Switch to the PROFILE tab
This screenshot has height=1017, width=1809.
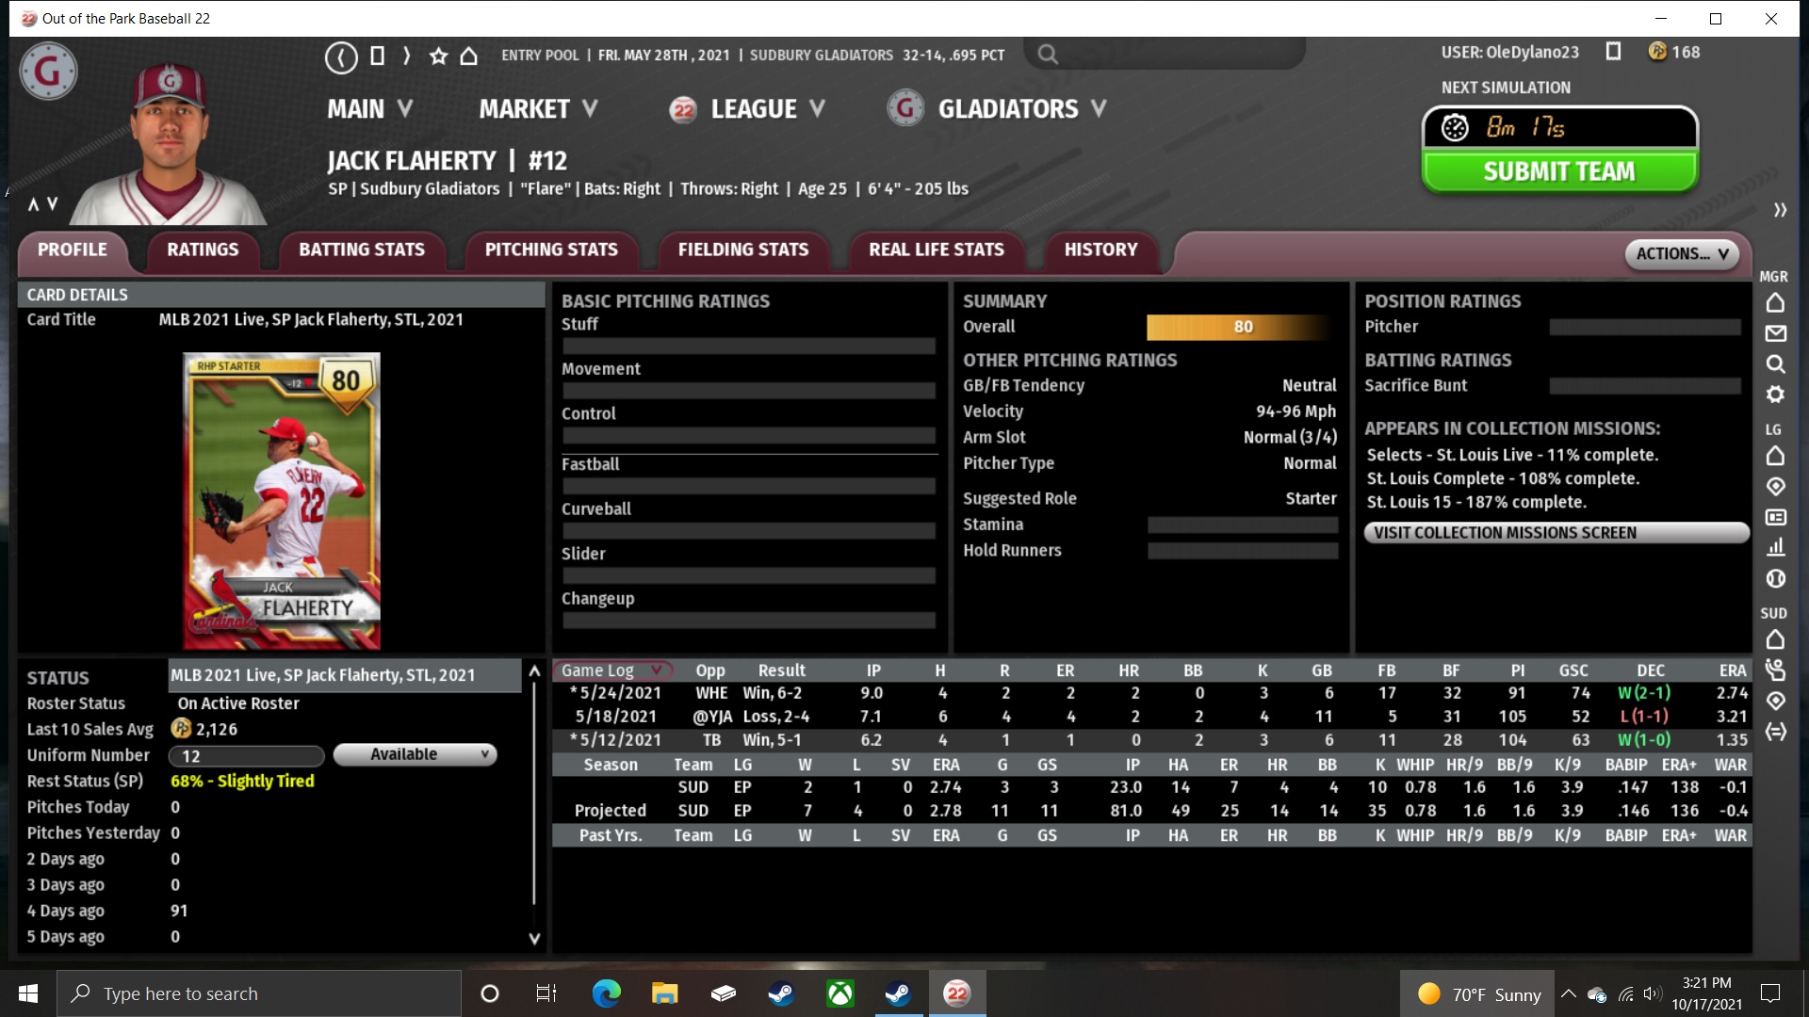[73, 250]
